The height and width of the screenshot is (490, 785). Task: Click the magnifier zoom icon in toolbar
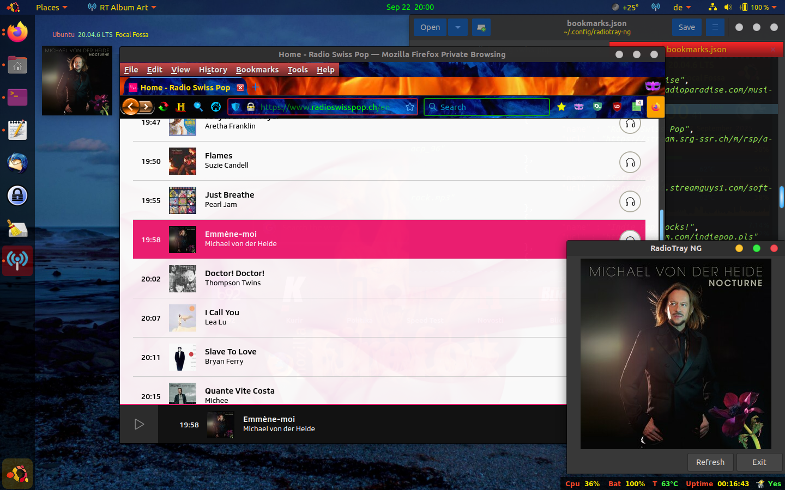(x=198, y=107)
